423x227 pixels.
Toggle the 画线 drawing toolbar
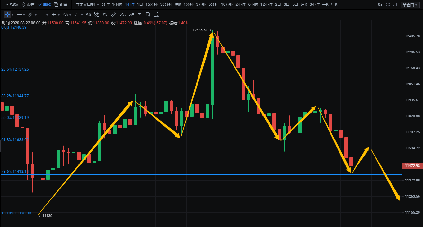(44, 4)
